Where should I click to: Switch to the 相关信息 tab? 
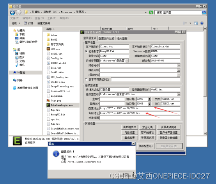(122, 39)
